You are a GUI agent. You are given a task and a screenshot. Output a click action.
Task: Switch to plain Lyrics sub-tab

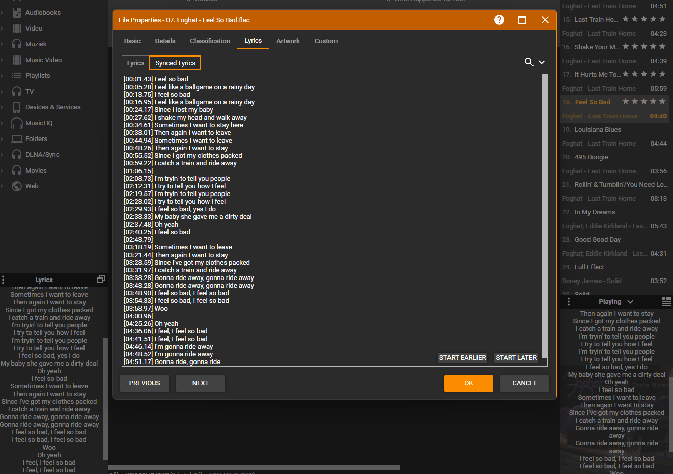pyautogui.click(x=135, y=63)
